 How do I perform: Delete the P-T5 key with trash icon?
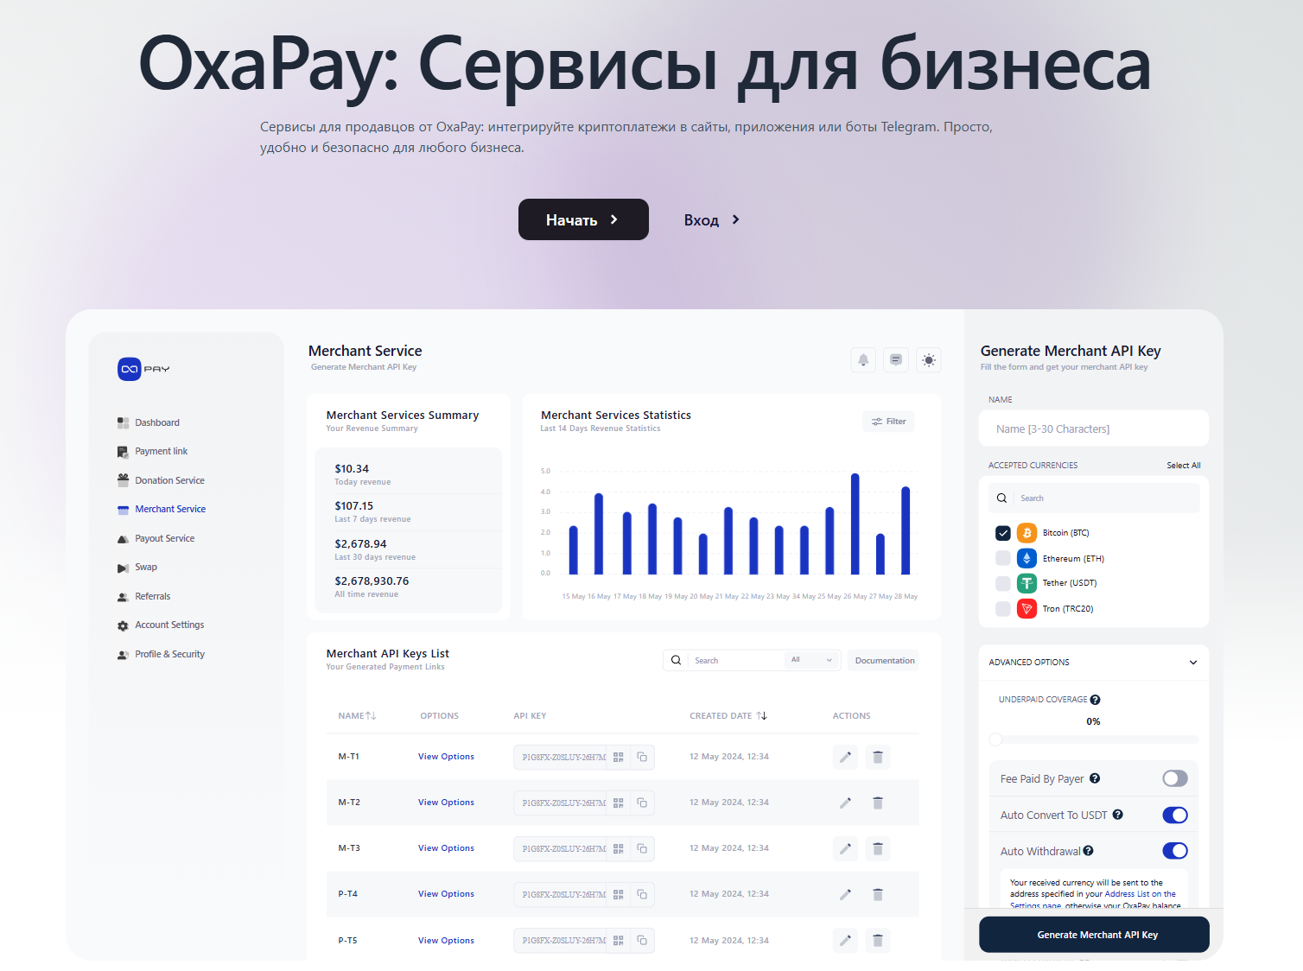(x=878, y=940)
